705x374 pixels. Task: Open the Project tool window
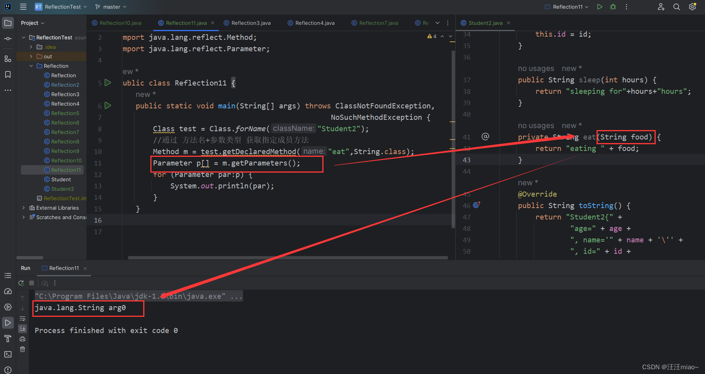(8, 23)
